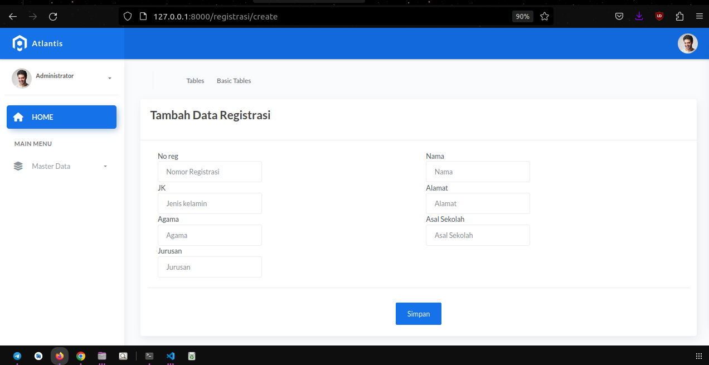Viewport: 709px width, 365px height.
Task: Focus the Nomor Registrasi input field
Action: point(210,172)
